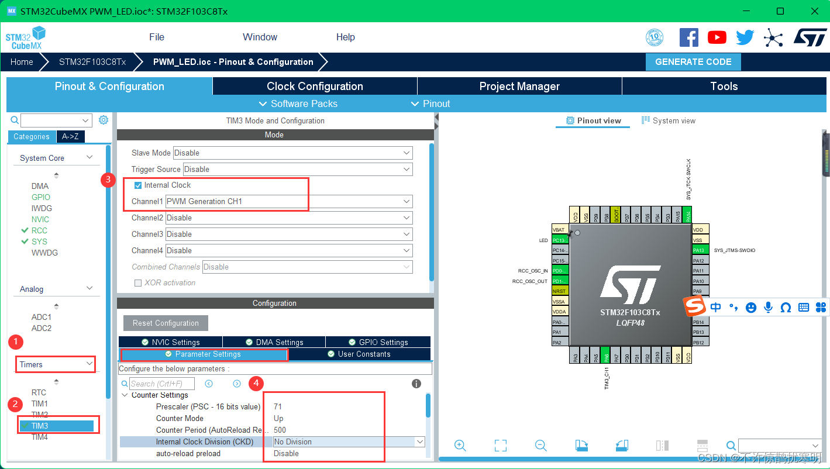Open the GPIO Settings tab

378,342
